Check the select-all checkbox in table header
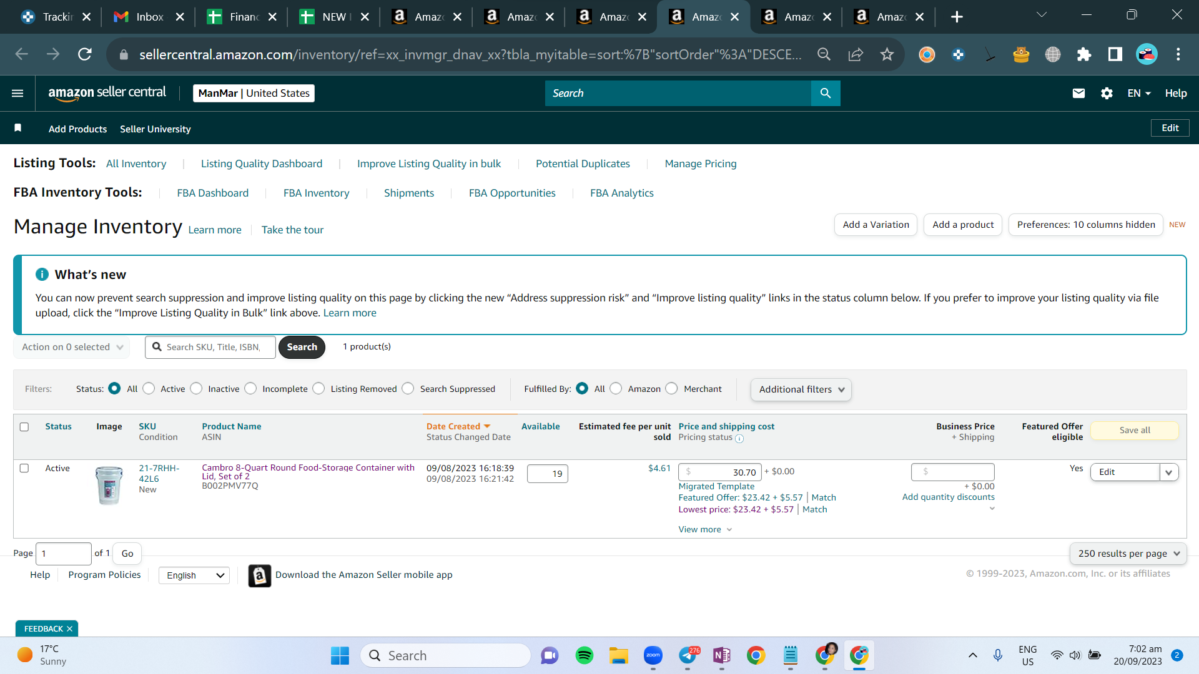 click(x=24, y=427)
